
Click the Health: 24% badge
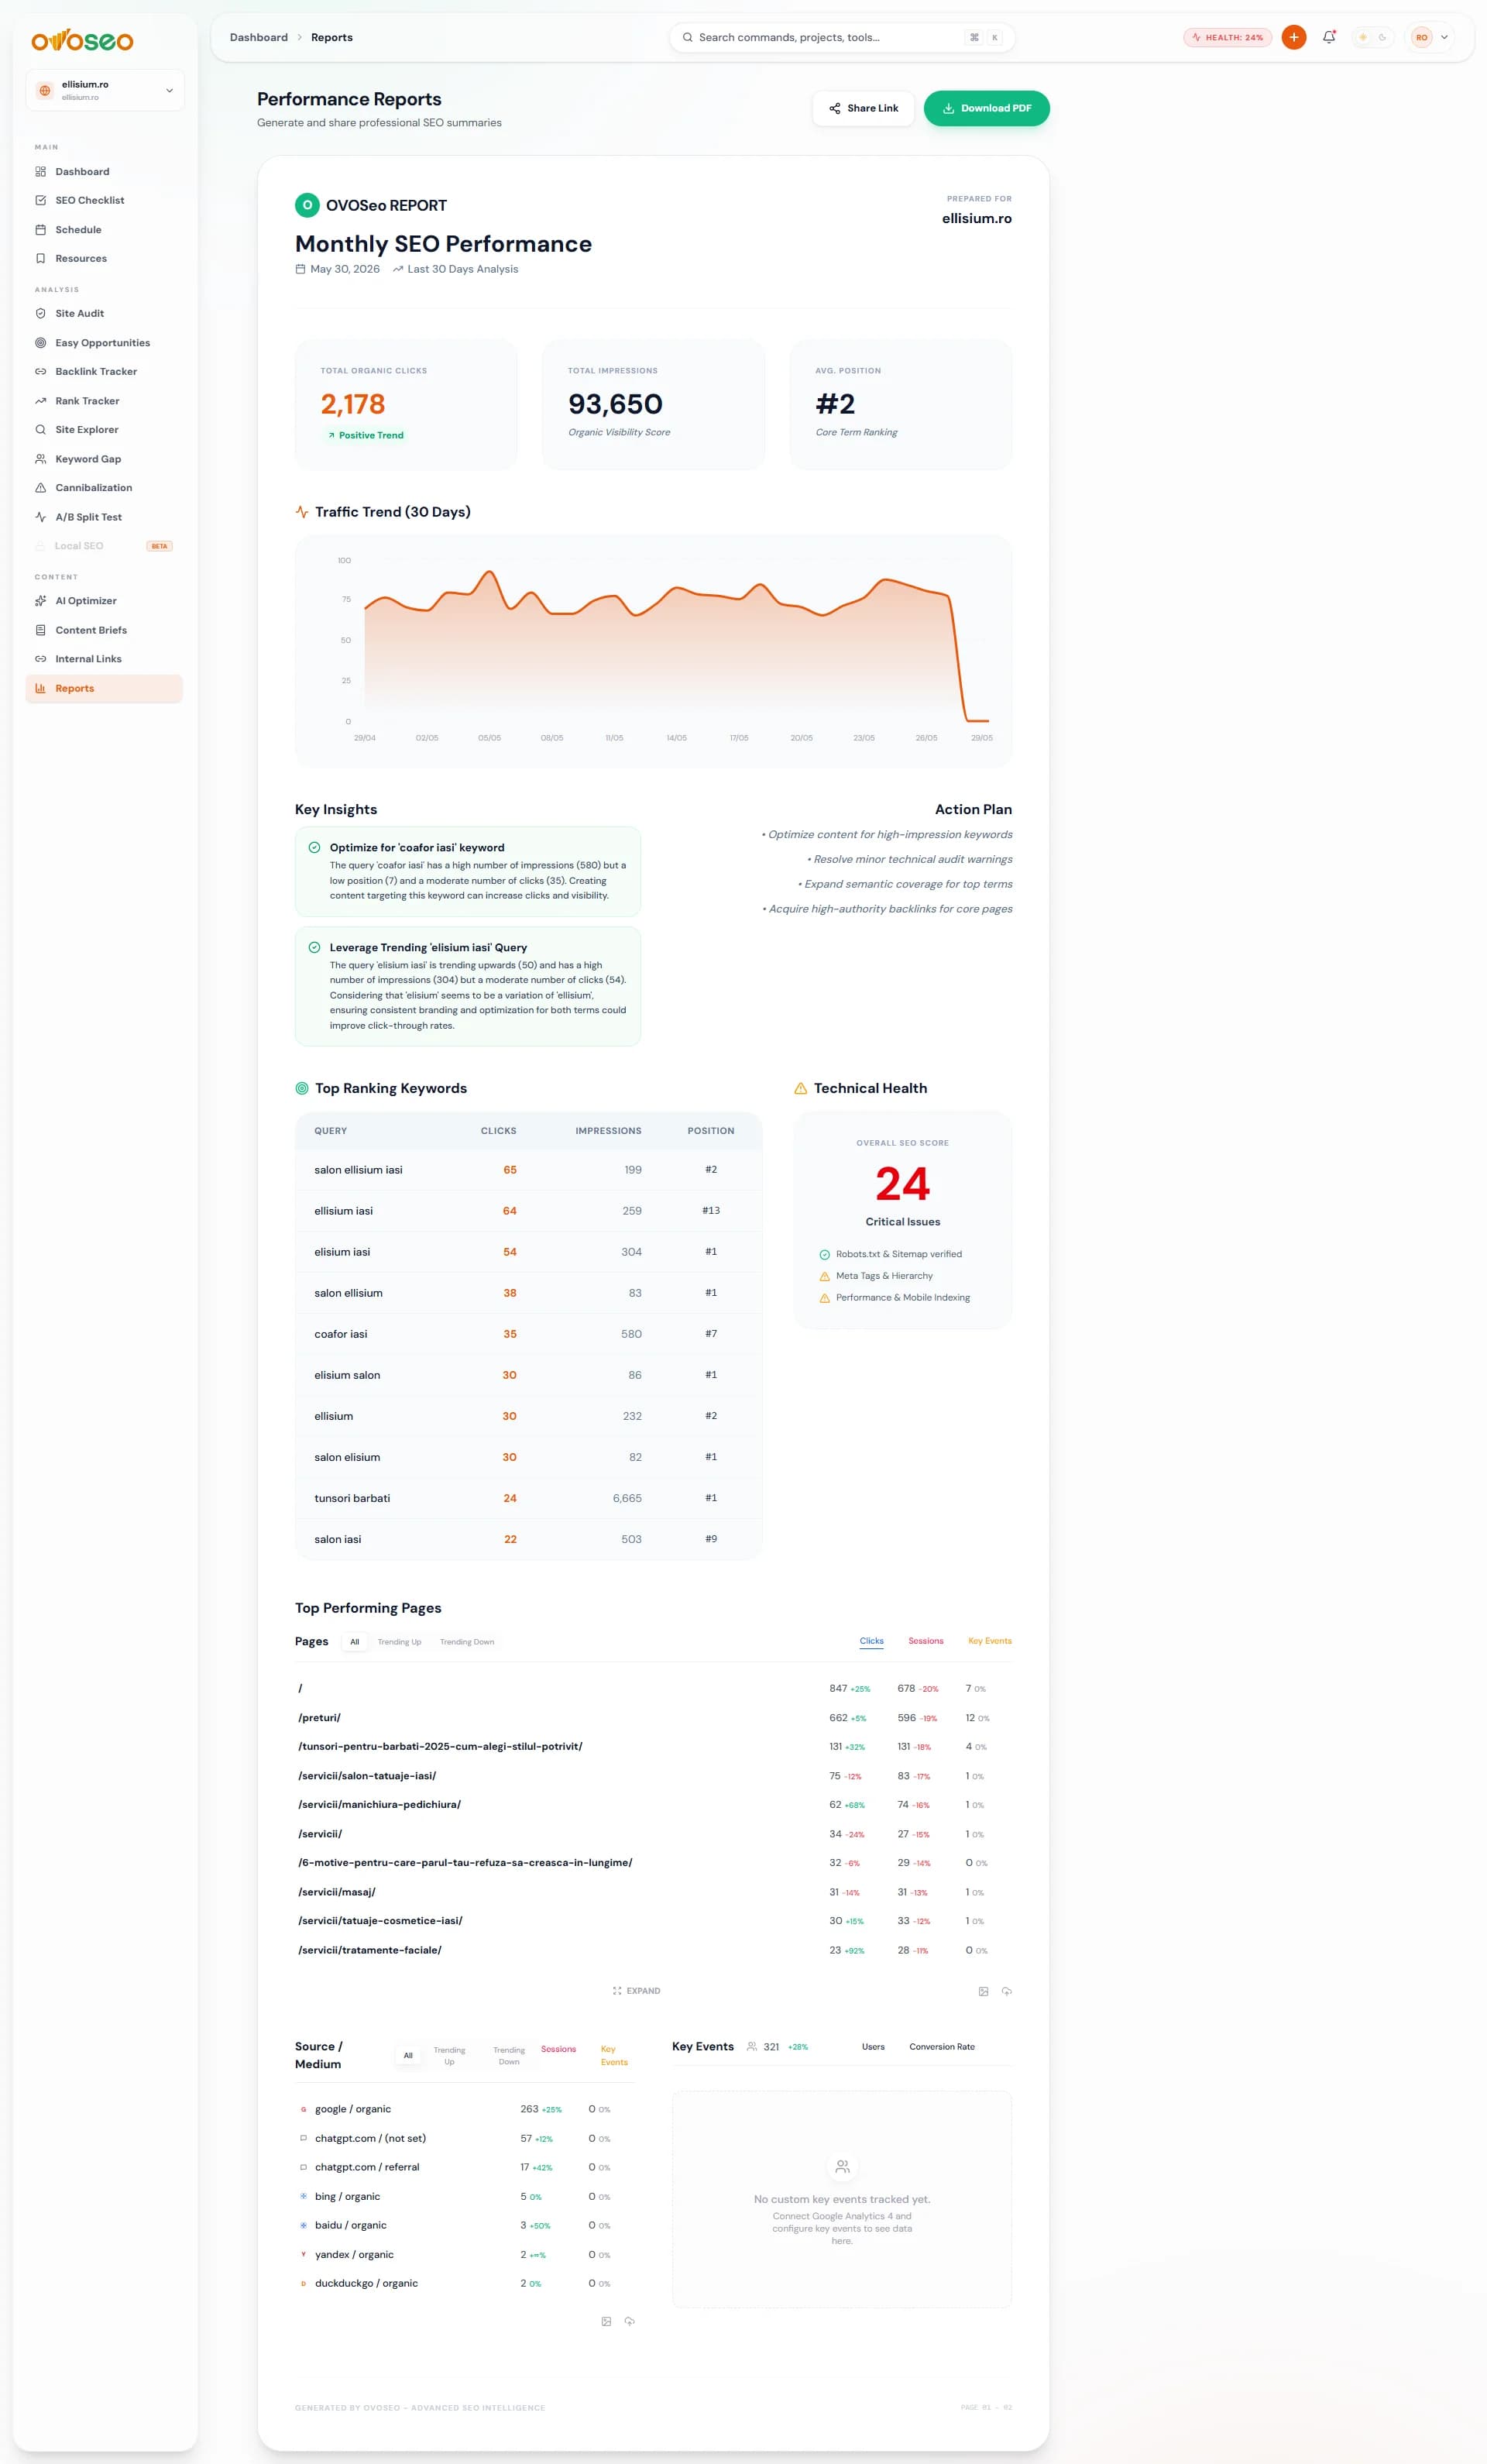click(1227, 37)
